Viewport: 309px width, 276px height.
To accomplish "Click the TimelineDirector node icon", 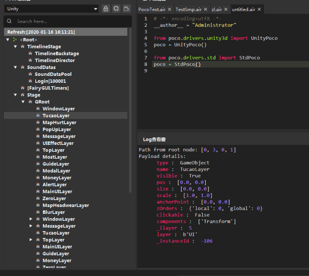I will point(30,60).
